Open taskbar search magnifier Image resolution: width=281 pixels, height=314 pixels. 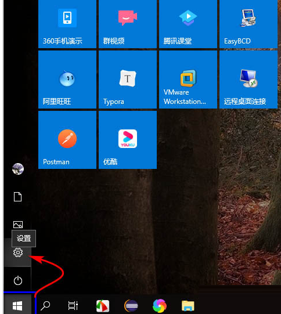click(x=45, y=306)
